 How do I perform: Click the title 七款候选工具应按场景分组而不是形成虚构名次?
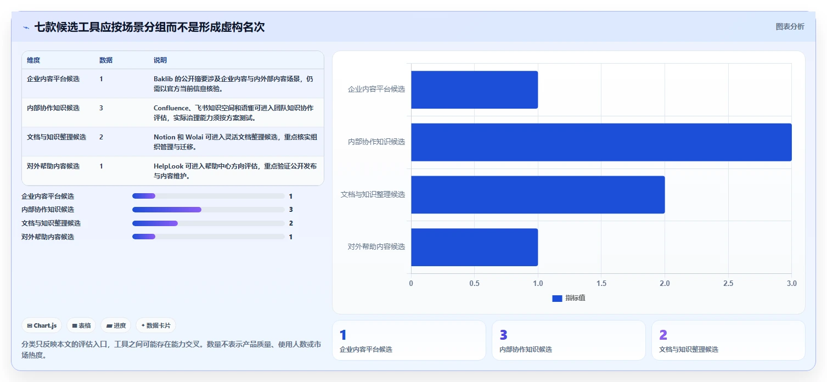pyautogui.click(x=149, y=27)
